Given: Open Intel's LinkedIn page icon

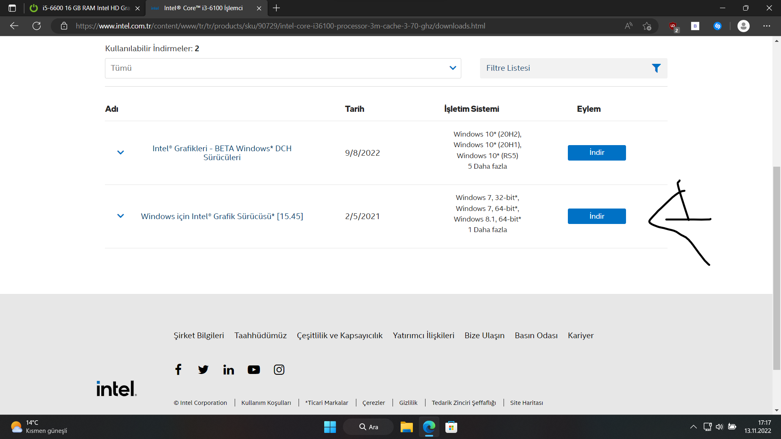Looking at the screenshot, I should click(229, 369).
